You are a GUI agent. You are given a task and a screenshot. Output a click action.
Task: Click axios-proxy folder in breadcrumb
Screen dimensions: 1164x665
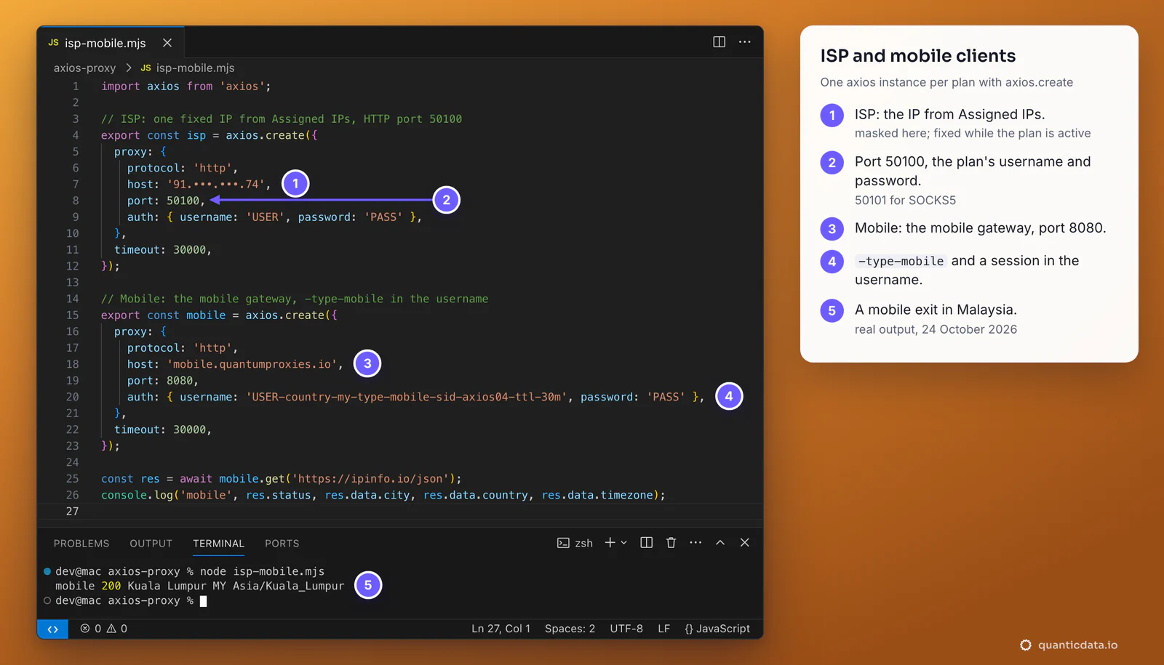(84, 68)
